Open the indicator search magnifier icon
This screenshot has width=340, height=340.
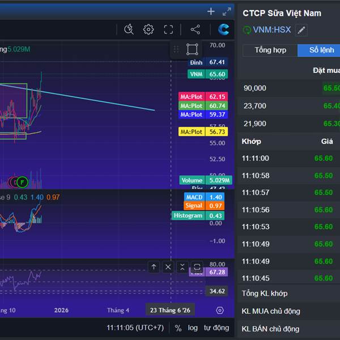pos(129,29)
